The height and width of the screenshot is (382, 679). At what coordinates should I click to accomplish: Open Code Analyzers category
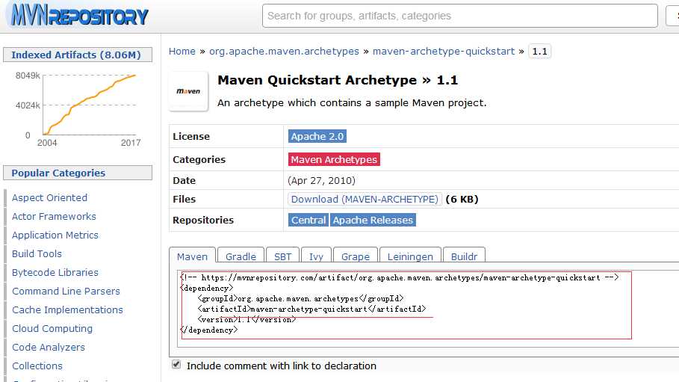click(x=49, y=347)
